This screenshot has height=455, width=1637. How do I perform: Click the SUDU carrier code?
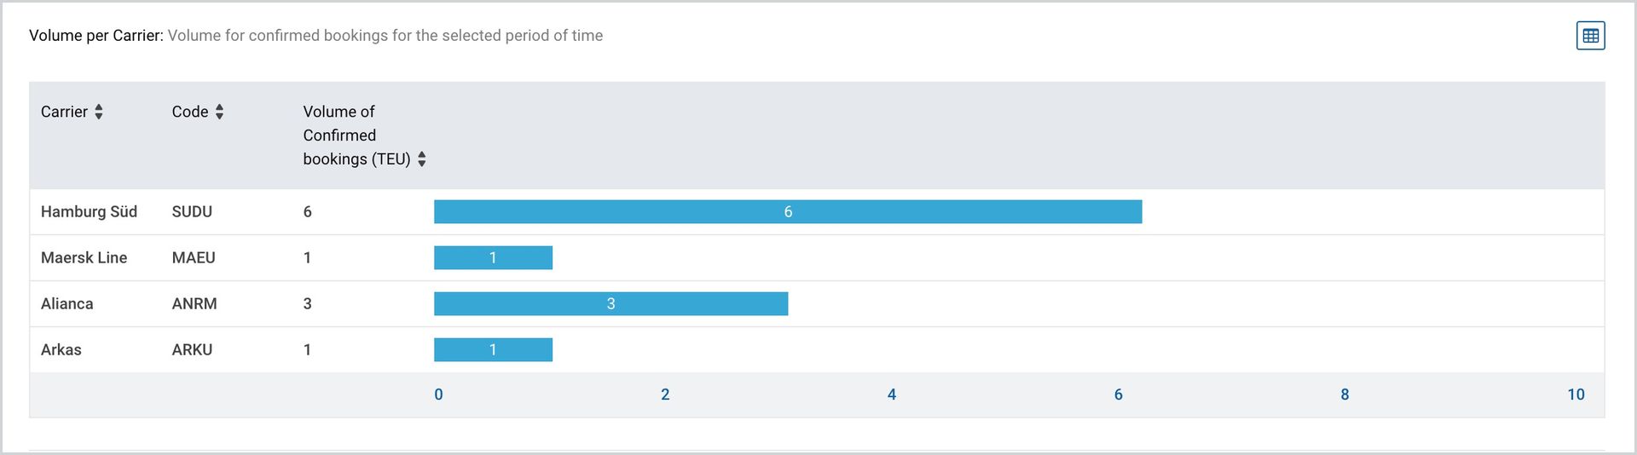click(x=192, y=211)
